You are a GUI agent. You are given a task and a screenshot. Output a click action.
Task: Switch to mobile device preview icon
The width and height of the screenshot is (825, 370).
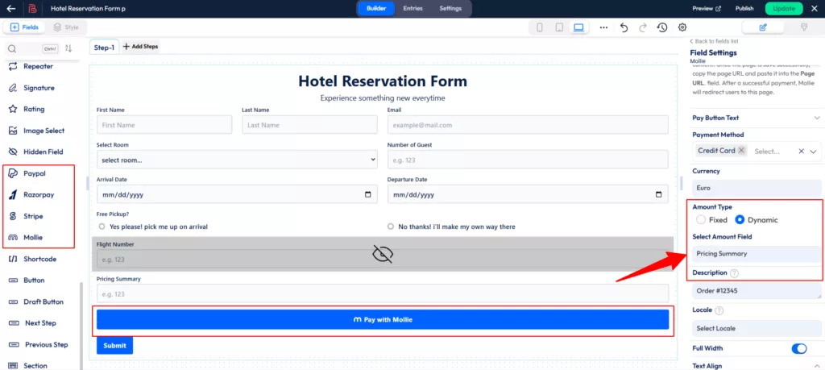pos(540,27)
